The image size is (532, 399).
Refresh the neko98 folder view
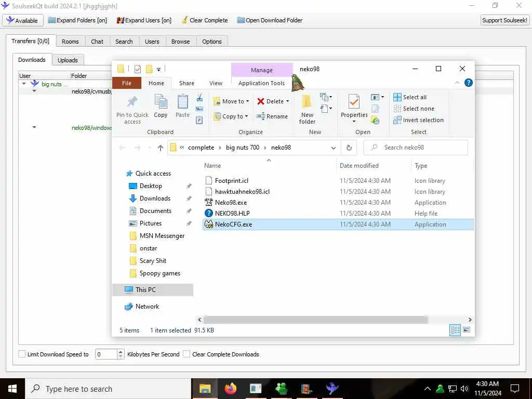pyautogui.click(x=349, y=148)
